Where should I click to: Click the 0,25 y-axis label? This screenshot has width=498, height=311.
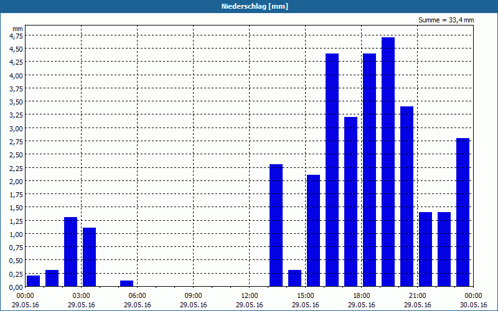(16, 274)
